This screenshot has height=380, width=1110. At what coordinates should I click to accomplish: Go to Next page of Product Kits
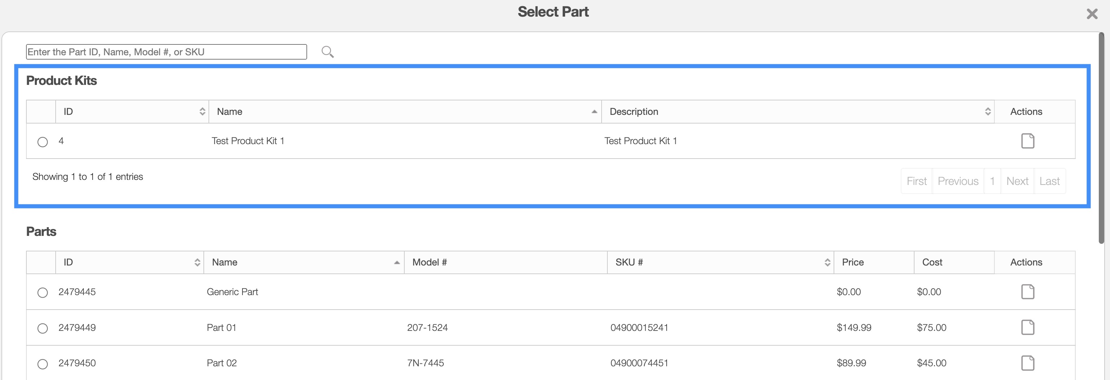coord(1017,181)
